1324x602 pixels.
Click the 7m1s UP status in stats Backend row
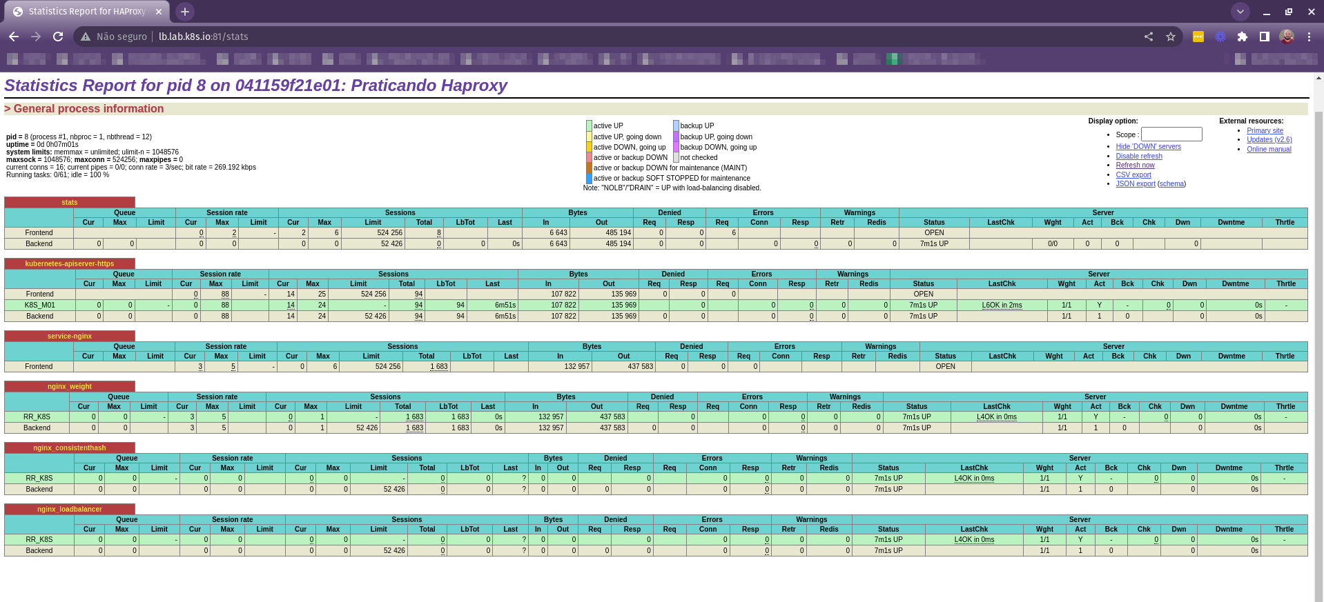pos(934,244)
